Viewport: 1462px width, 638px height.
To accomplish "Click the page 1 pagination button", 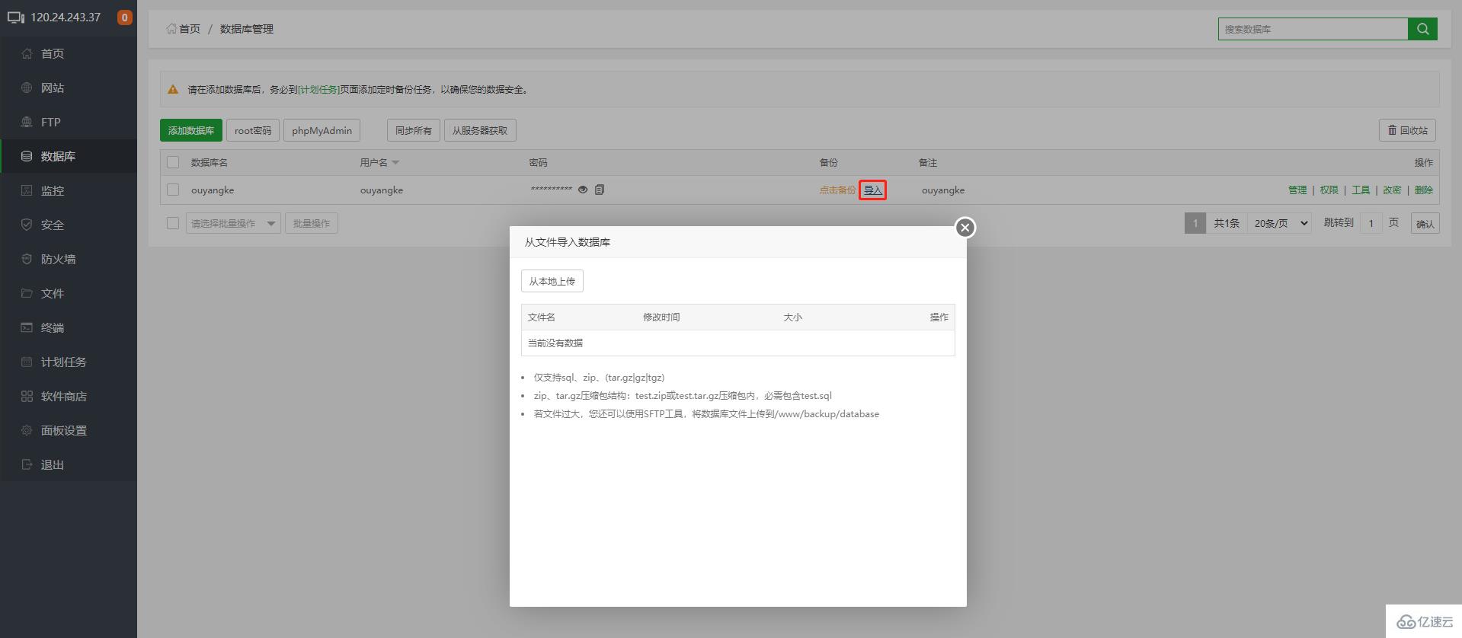I will 1195,223.
